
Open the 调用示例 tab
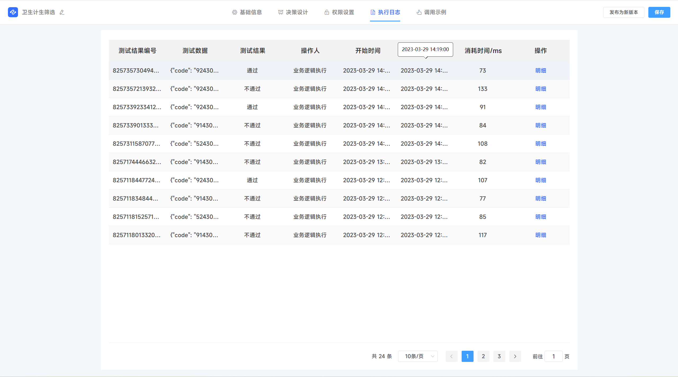[x=431, y=12]
